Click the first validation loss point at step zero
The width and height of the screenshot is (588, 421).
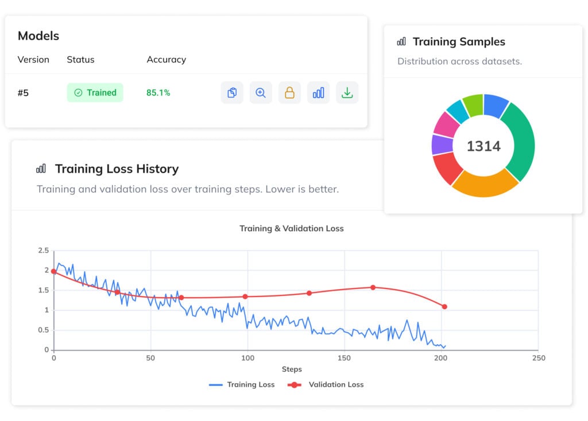click(54, 270)
